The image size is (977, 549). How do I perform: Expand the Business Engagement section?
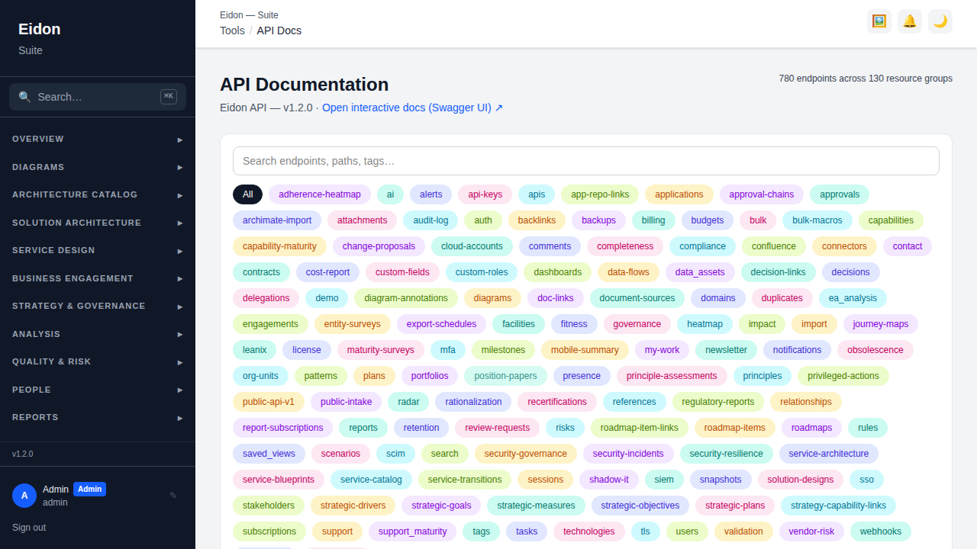tap(98, 278)
